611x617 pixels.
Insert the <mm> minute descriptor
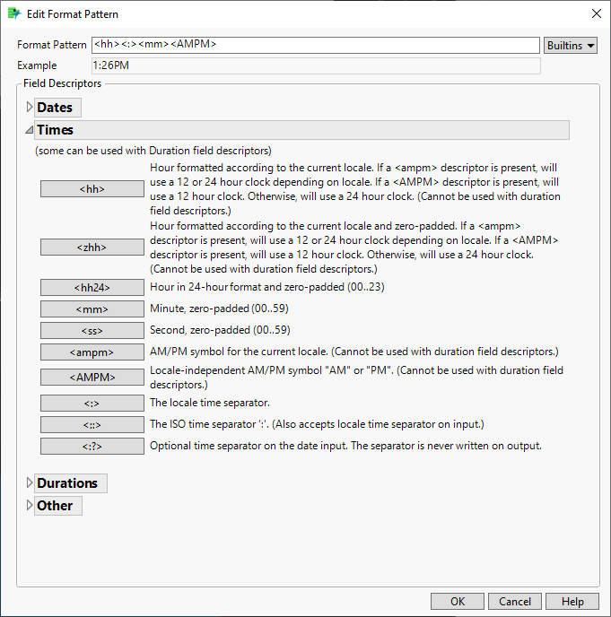92,309
